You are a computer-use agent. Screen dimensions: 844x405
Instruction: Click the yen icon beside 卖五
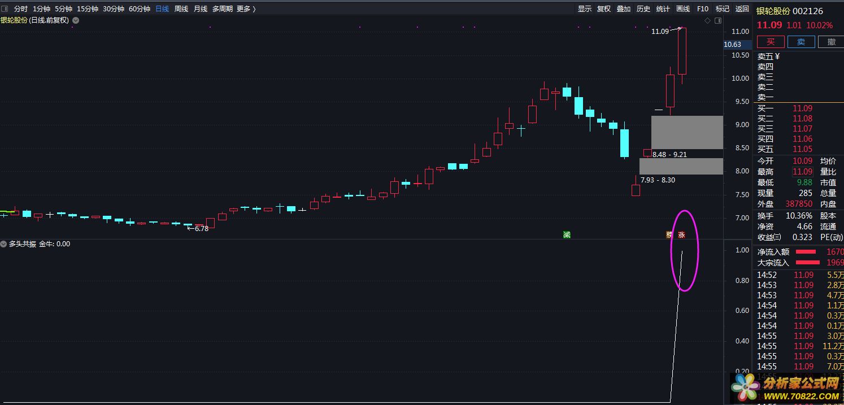tap(777, 56)
